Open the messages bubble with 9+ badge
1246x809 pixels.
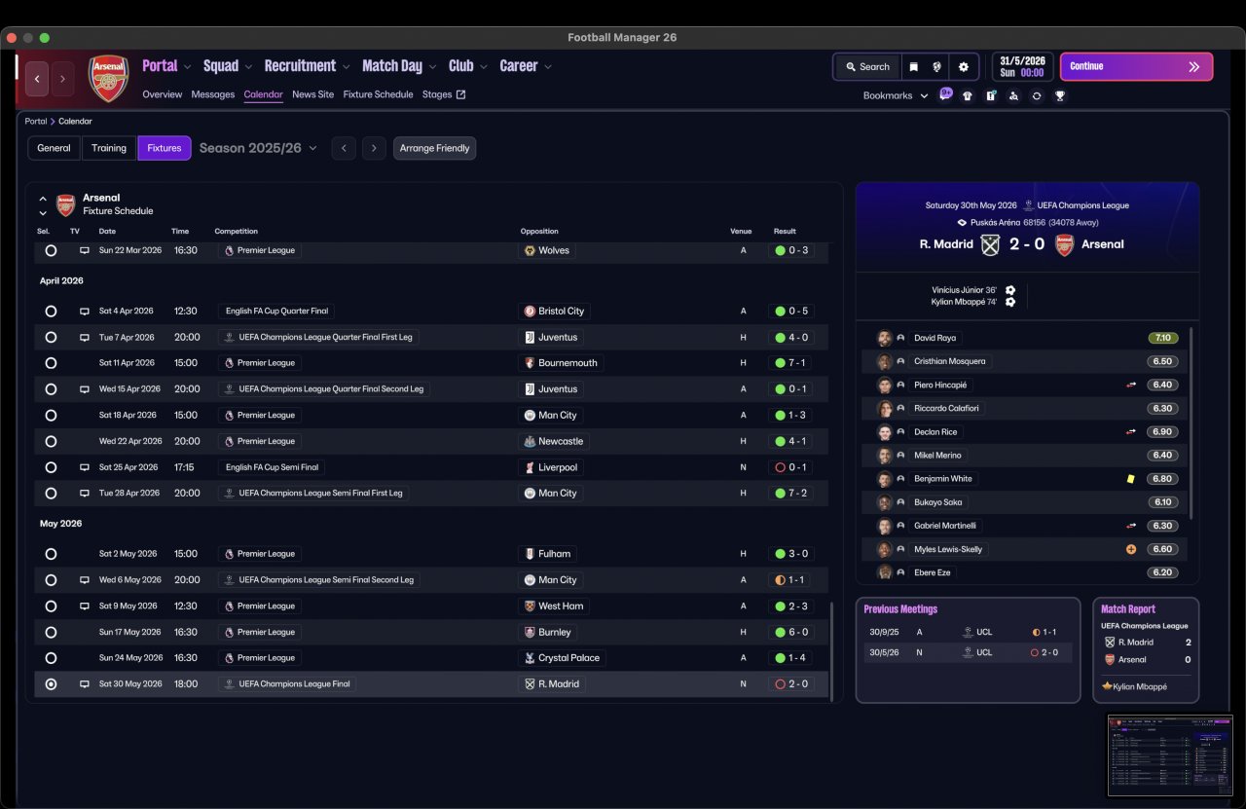[x=945, y=94]
